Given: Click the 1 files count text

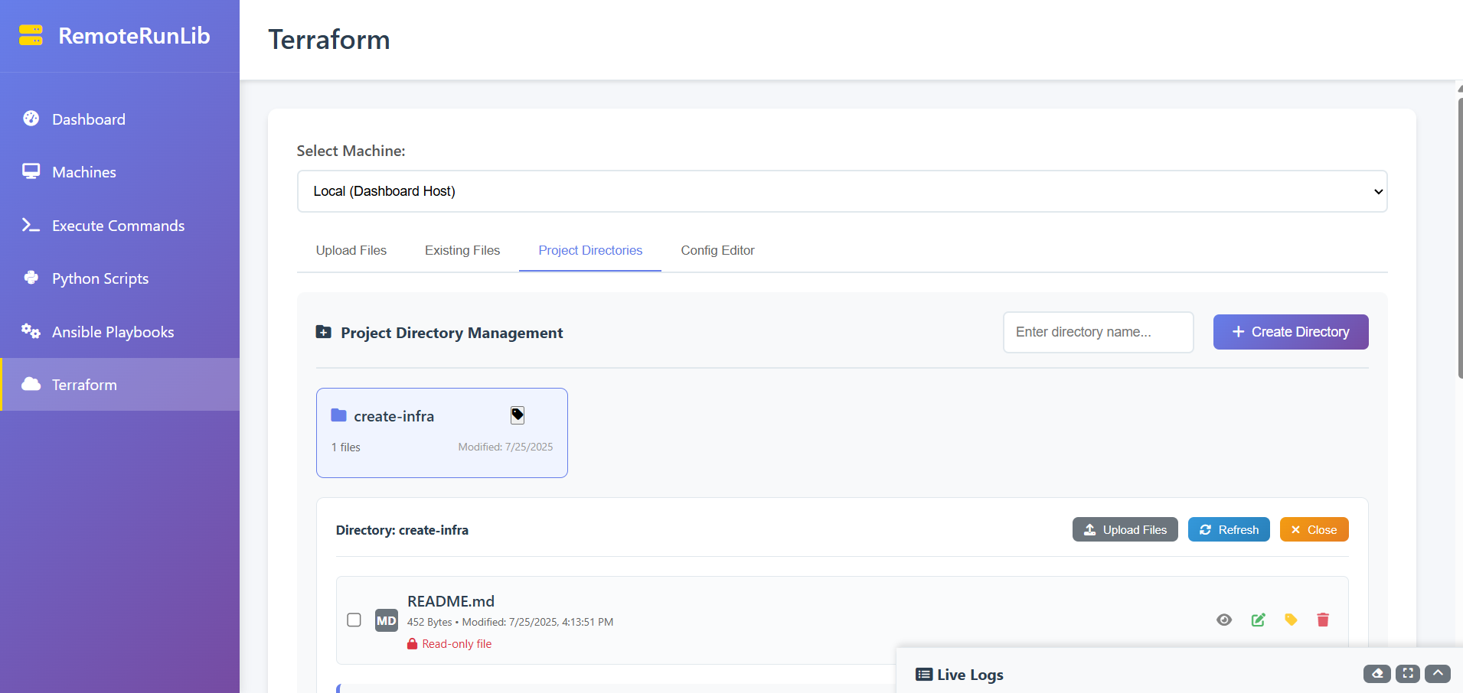Looking at the screenshot, I should coord(346,447).
